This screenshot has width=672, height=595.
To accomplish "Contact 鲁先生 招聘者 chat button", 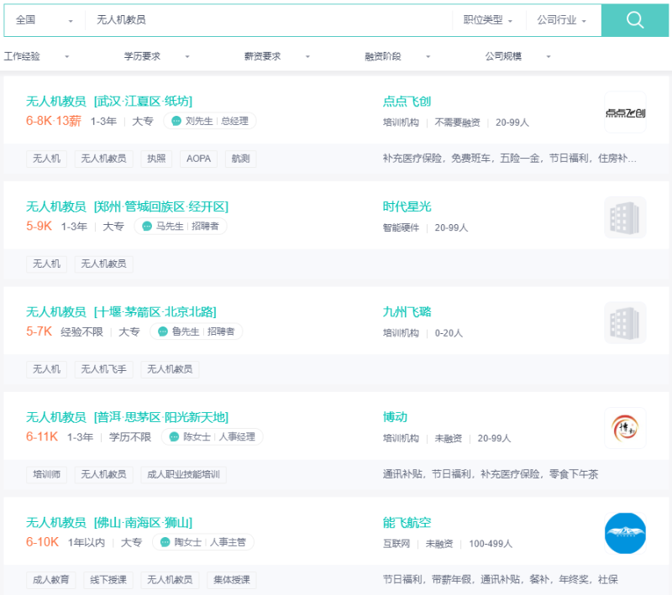I will (197, 331).
